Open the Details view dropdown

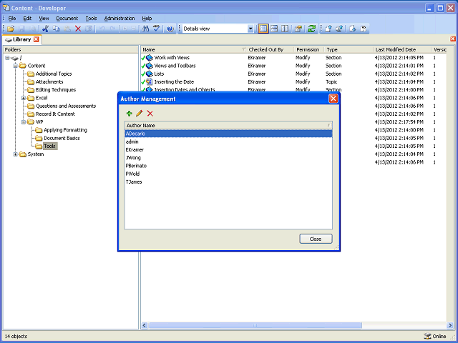coord(250,29)
